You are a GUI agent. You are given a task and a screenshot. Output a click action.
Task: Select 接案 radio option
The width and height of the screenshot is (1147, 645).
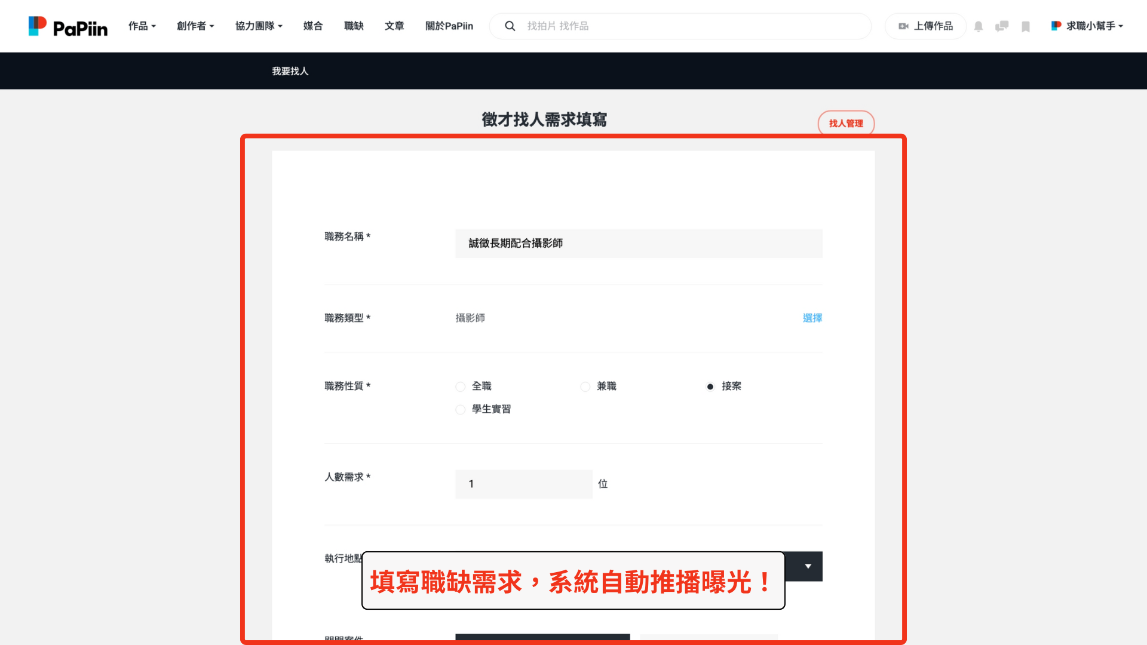click(x=710, y=387)
